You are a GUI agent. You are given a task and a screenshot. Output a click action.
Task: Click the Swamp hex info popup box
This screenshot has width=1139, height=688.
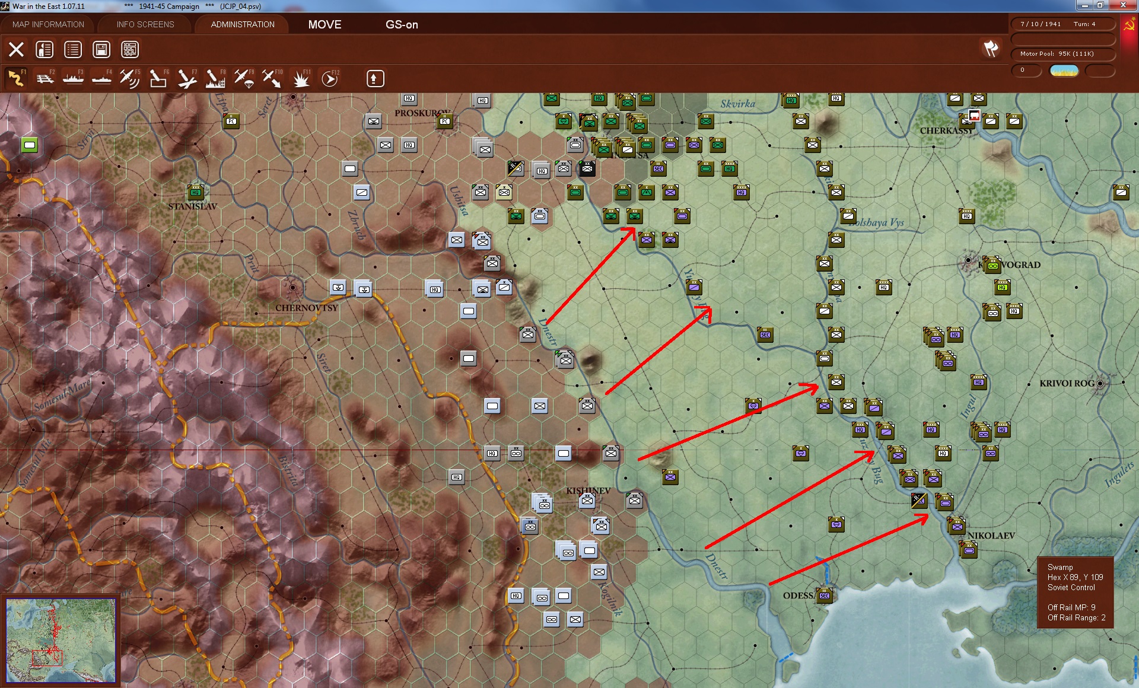tap(1075, 592)
